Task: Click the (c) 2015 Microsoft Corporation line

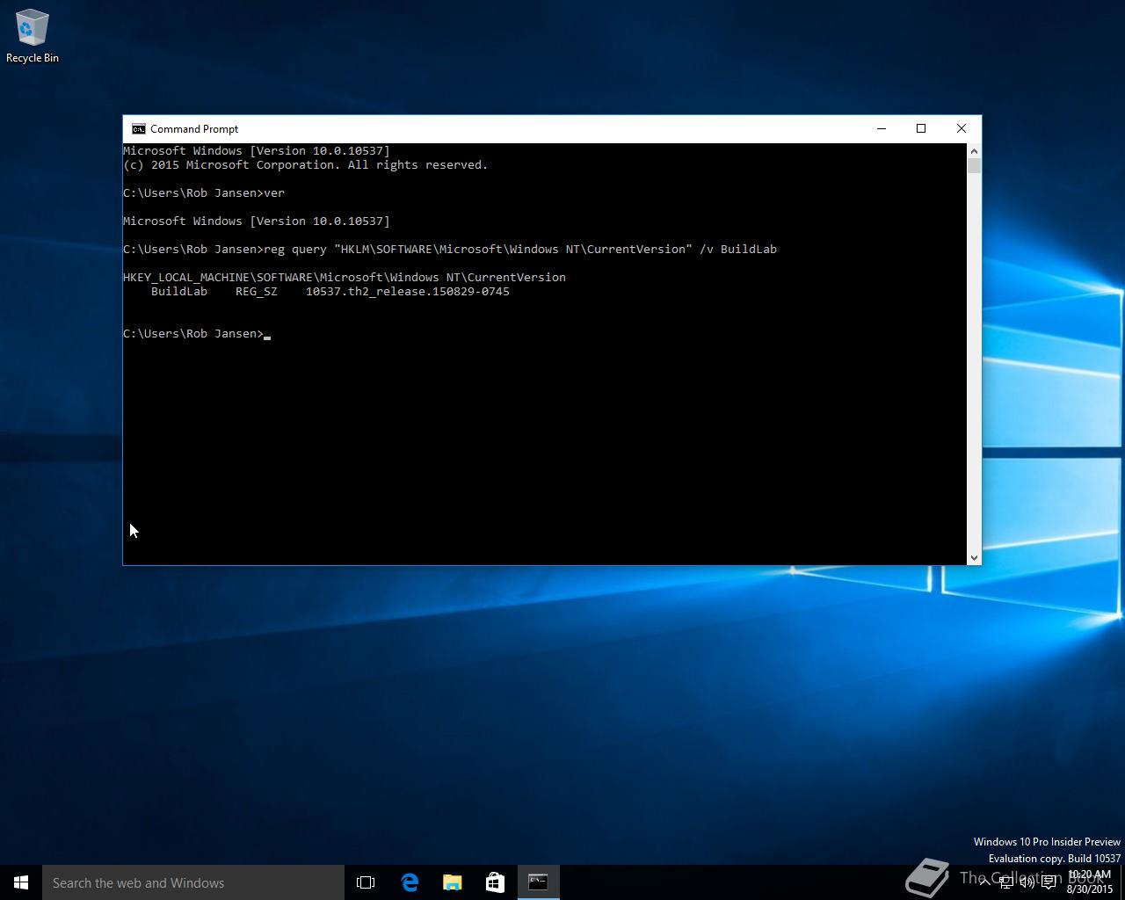Action: pyautogui.click(x=306, y=164)
